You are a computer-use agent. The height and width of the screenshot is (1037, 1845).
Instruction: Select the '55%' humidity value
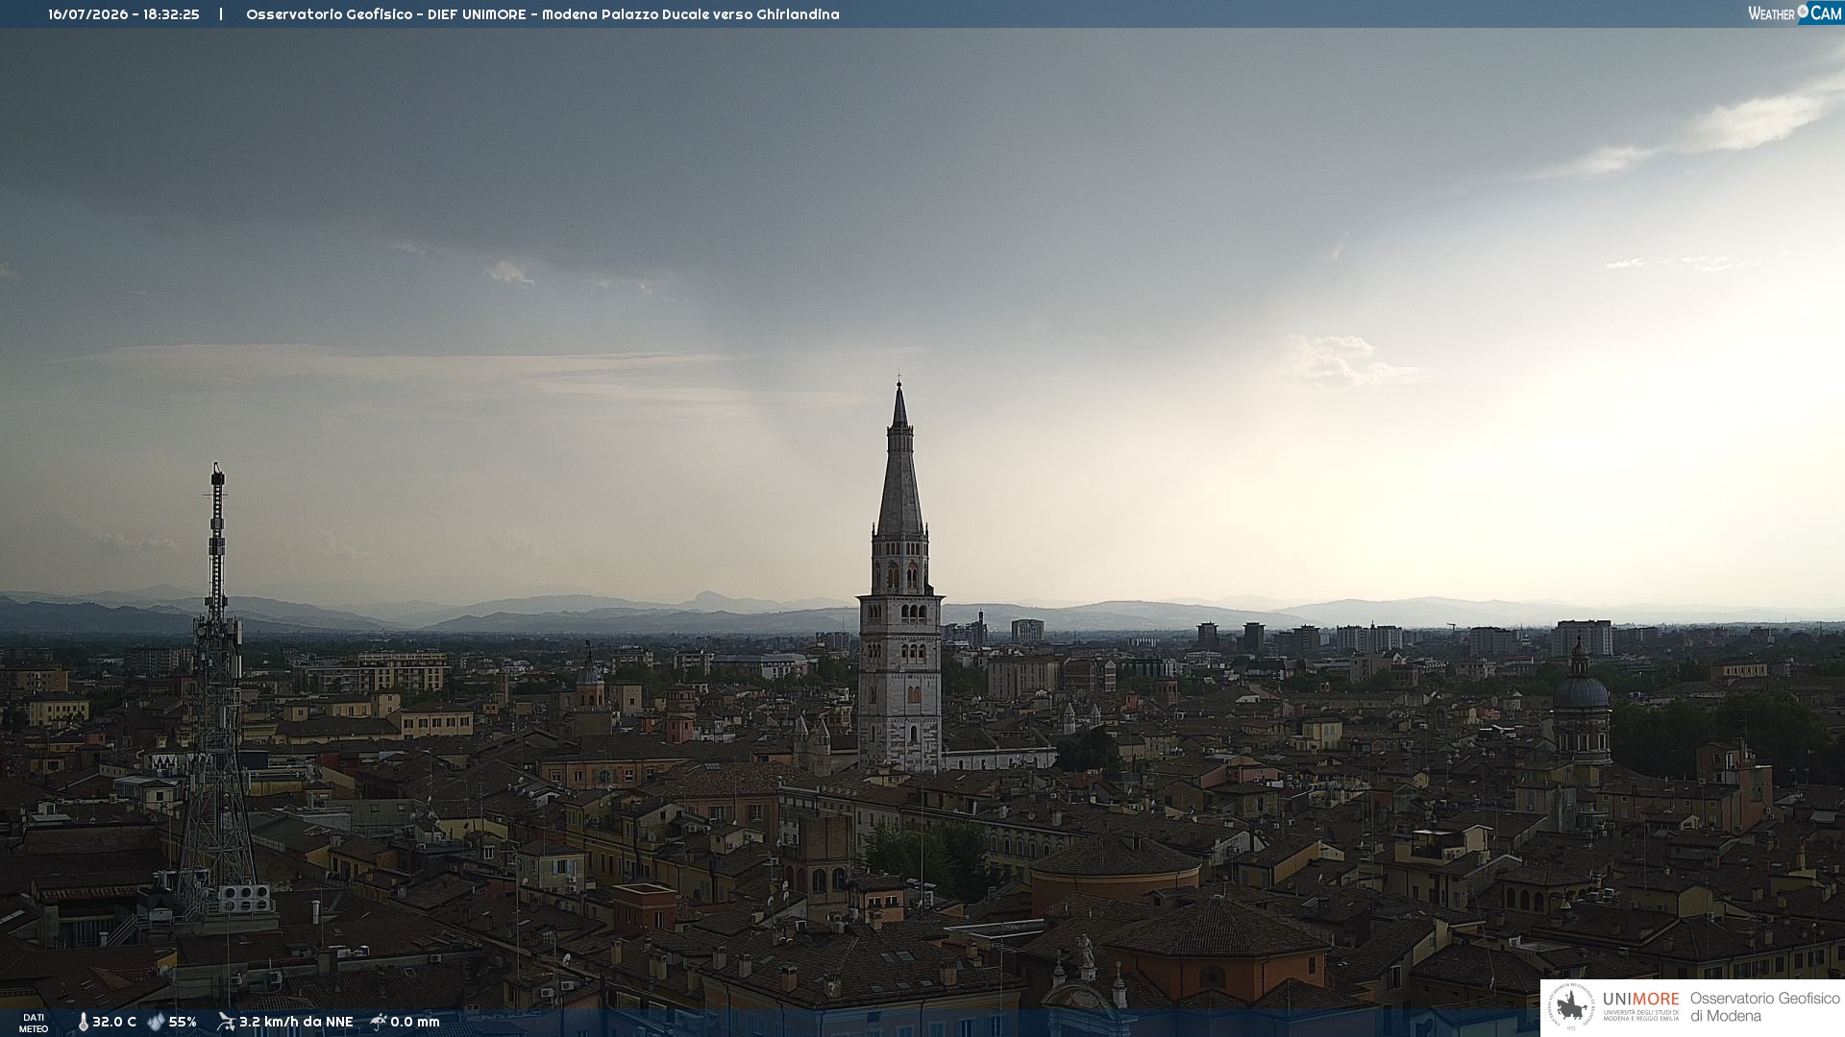coord(183,1022)
